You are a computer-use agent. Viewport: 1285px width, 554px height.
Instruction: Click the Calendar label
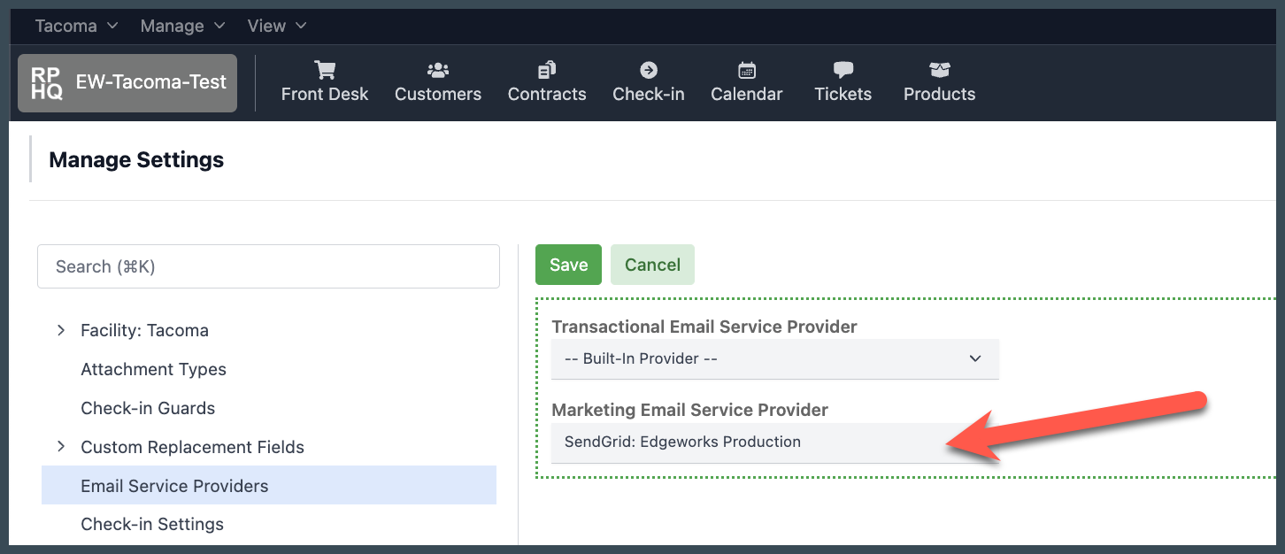coord(747,94)
